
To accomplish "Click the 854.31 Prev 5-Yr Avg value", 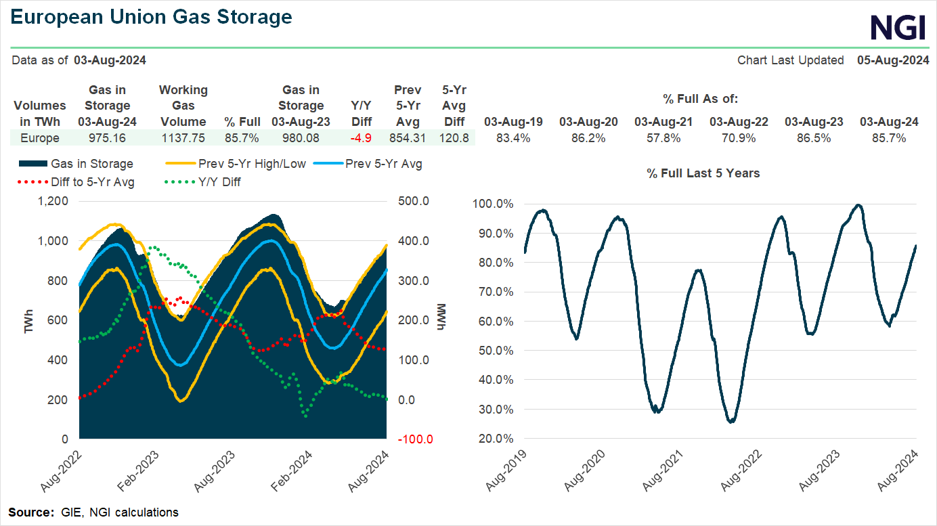I will (408, 138).
